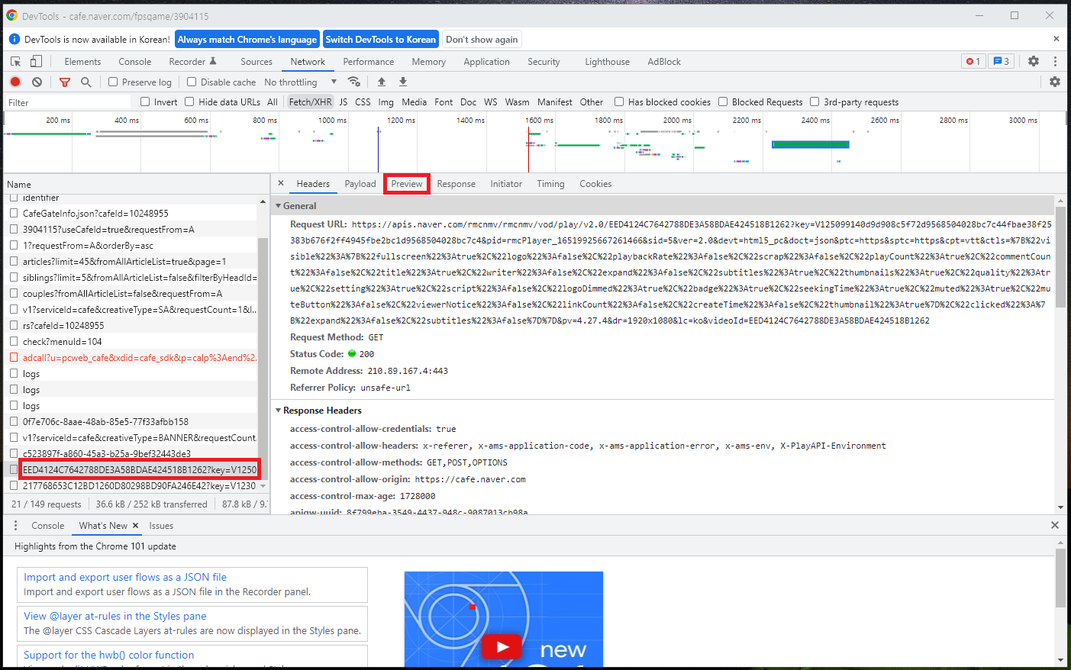Open Import and export user flows link

(125, 577)
